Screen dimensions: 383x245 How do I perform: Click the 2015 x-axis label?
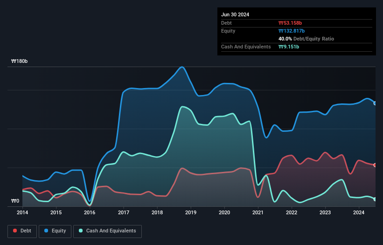tap(56, 212)
